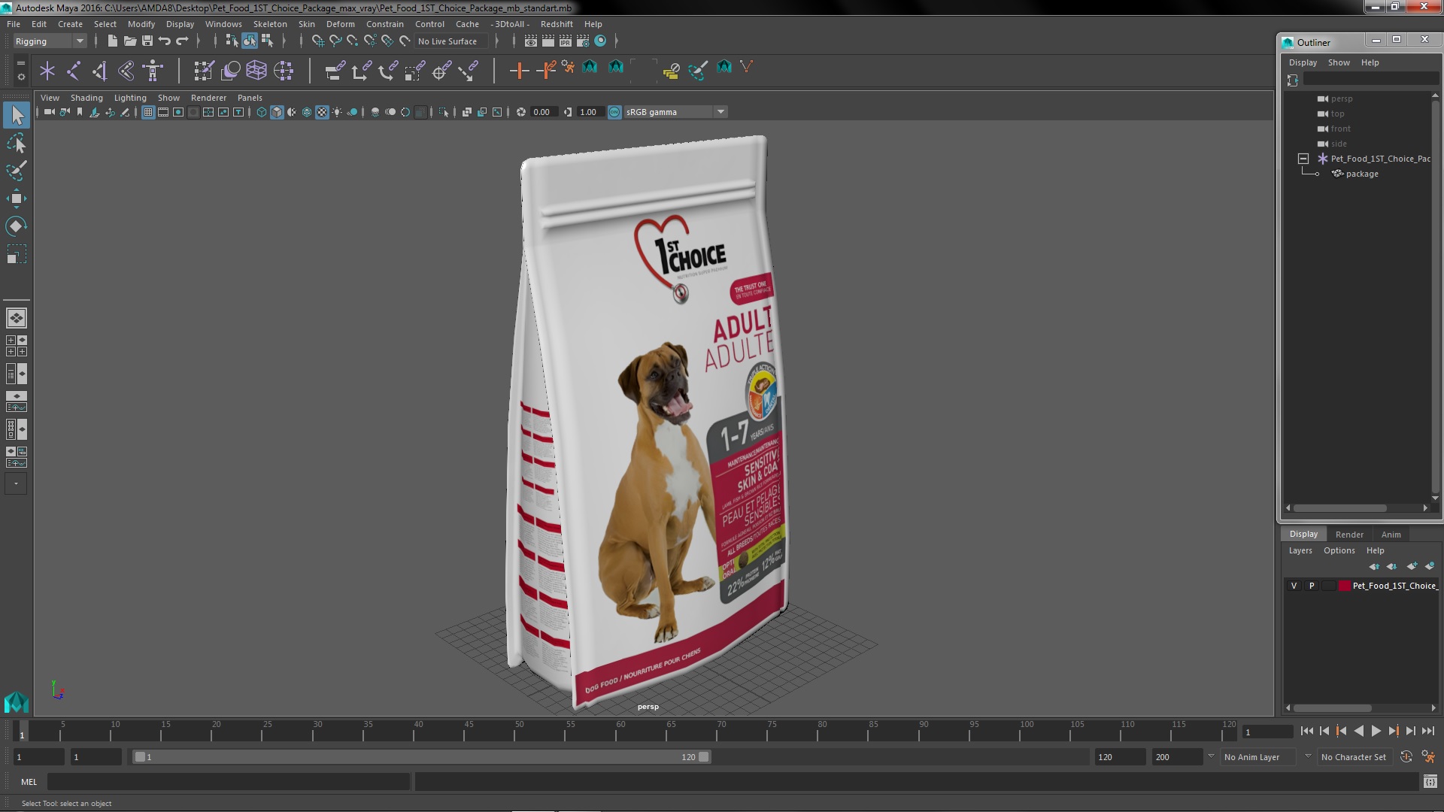This screenshot has height=812, width=1444.
Task: Click the human skeleton HumanIK shelf icon
Action: click(153, 71)
